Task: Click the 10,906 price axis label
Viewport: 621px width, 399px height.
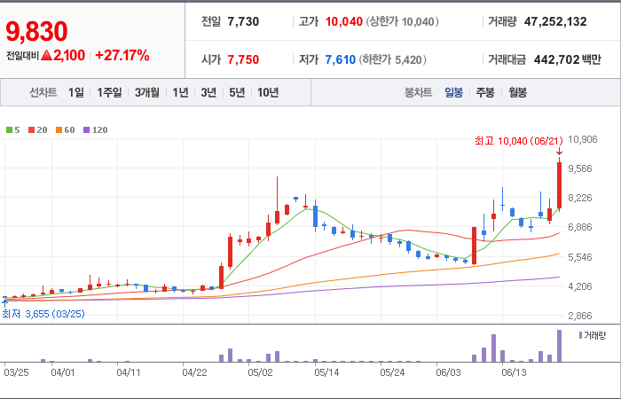Action: (582, 139)
